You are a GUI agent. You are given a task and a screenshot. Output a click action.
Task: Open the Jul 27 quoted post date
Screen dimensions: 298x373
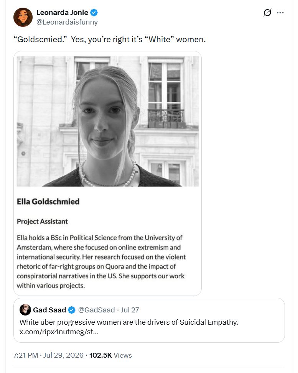click(130, 310)
